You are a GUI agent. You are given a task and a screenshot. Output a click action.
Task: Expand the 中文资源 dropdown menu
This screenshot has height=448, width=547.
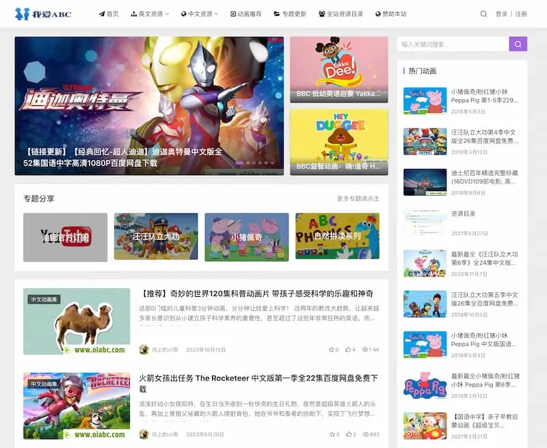200,14
